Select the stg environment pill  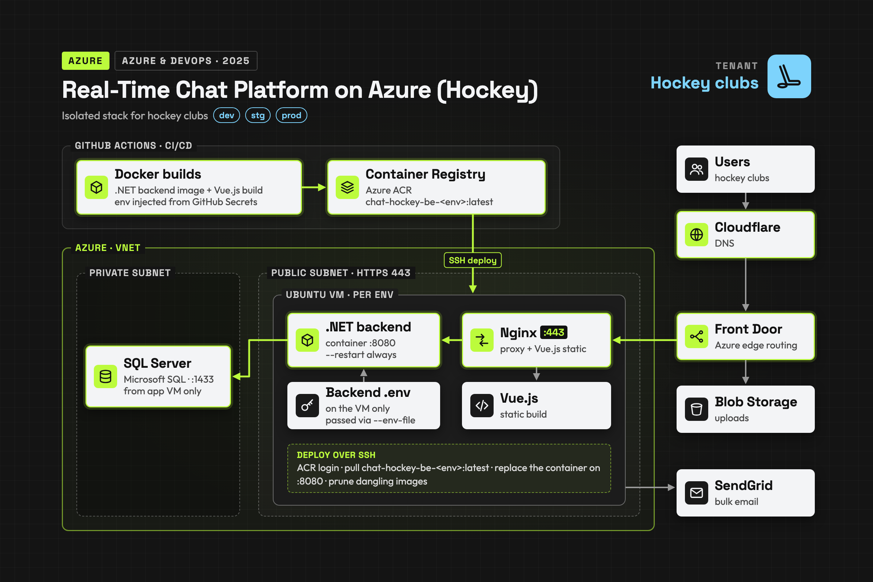(258, 115)
